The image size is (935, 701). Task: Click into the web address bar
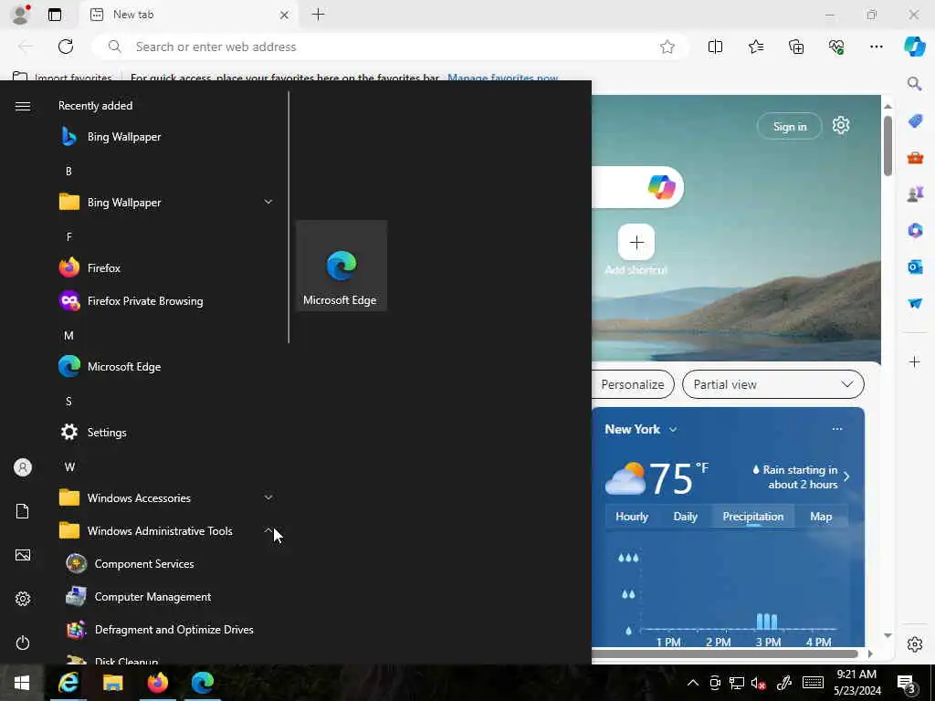[x=390, y=47]
